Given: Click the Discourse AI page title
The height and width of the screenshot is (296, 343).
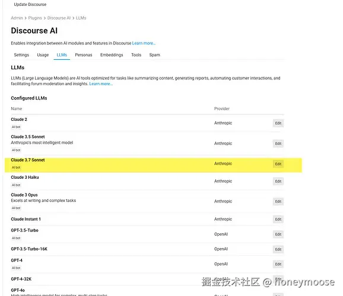Looking at the screenshot, I should tap(34, 31).
